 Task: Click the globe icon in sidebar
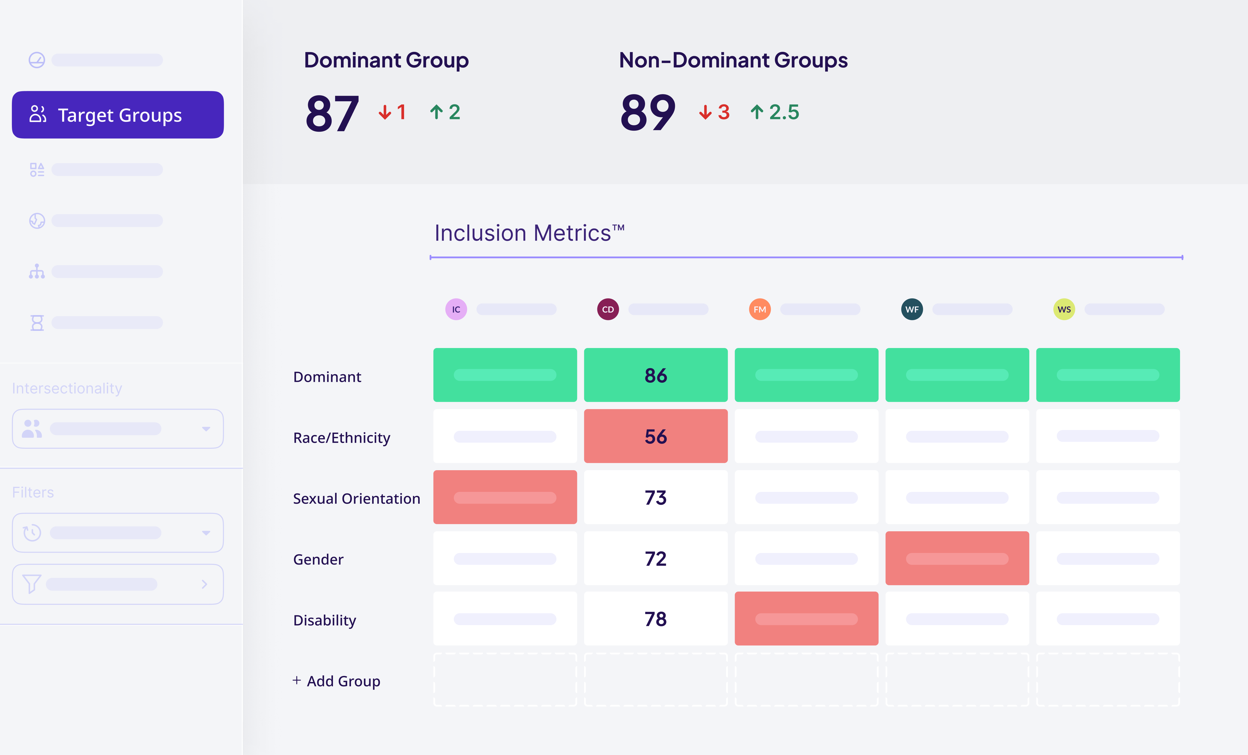36,221
